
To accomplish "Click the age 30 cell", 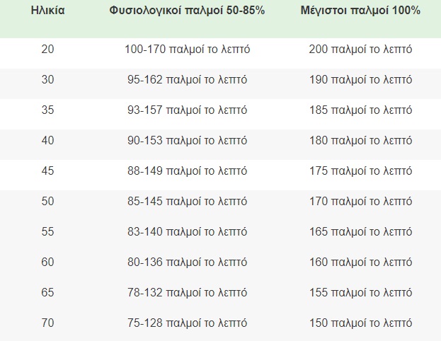I will [47, 80].
